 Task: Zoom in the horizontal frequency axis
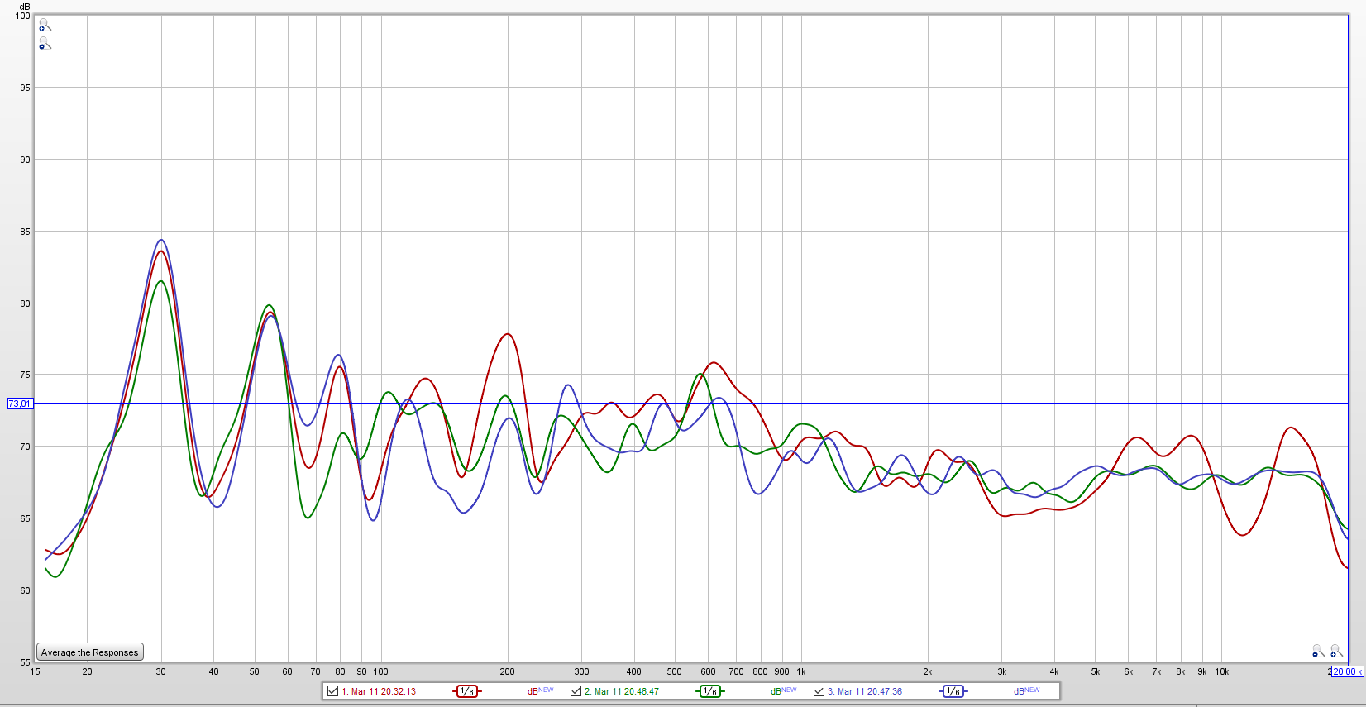coord(1336,652)
